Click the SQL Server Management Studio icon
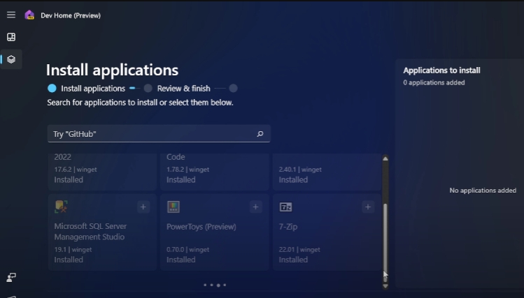This screenshot has height=298, width=524. coord(61,207)
